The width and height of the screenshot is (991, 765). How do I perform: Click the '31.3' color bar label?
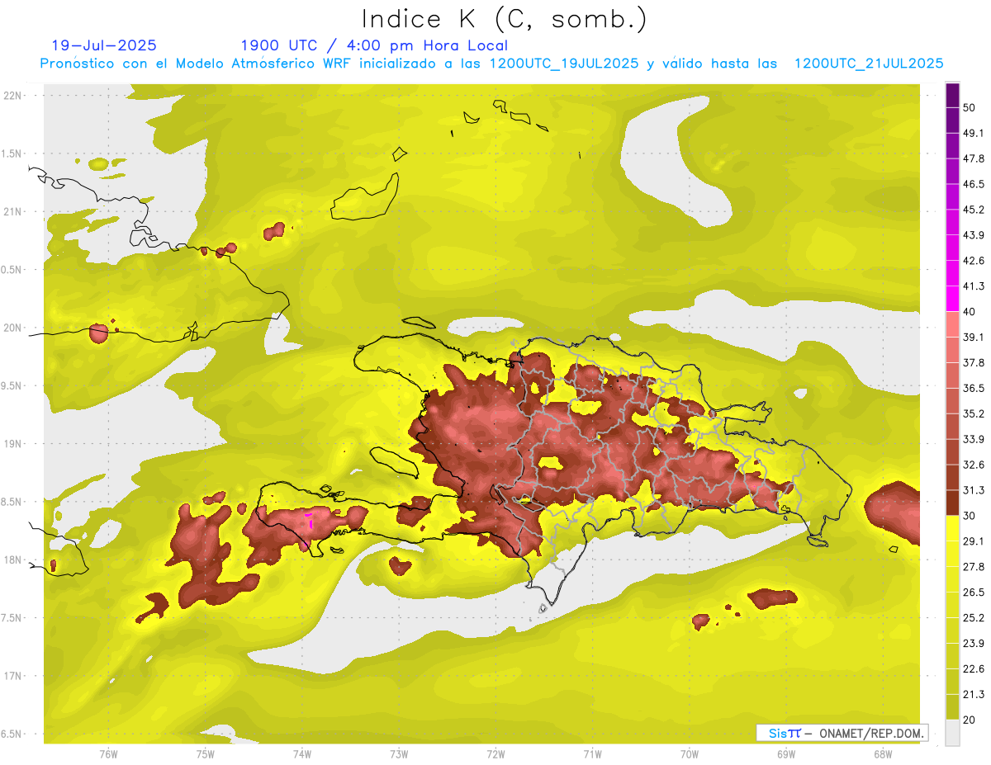point(974,490)
